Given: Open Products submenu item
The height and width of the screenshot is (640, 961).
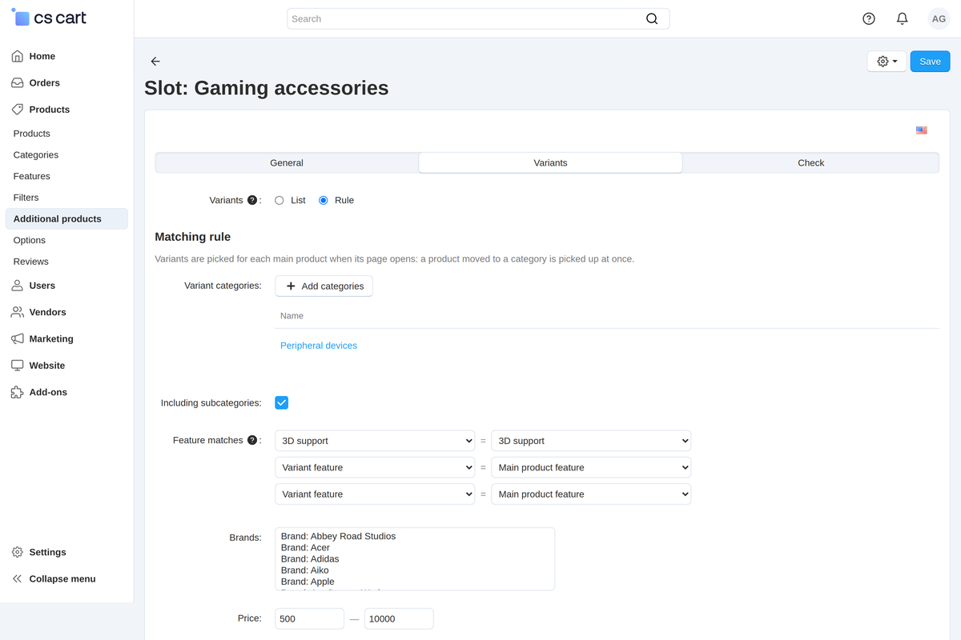Looking at the screenshot, I should click(x=32, y=134).
